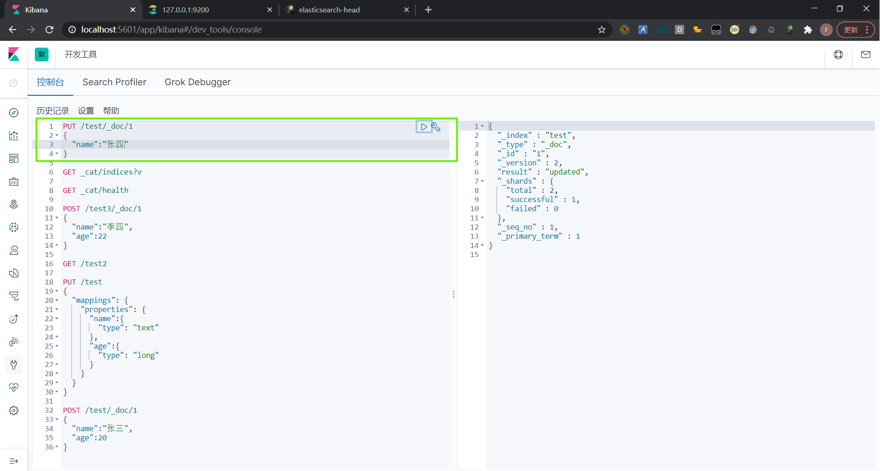Switch to 控制台 tab

pyautogui.click(x=50, y=82)
